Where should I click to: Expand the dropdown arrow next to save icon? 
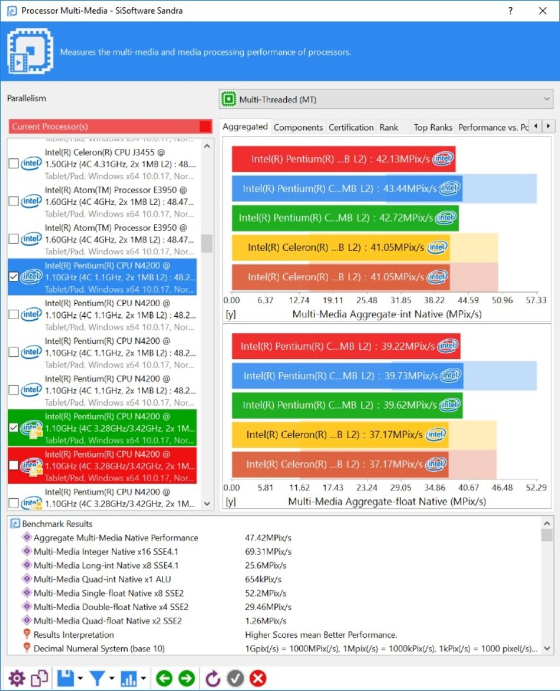click(x=80, y=678)
